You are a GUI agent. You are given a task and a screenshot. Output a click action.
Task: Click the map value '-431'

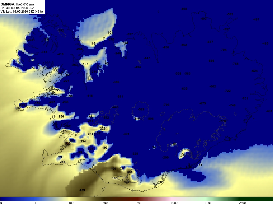(269, 111)
